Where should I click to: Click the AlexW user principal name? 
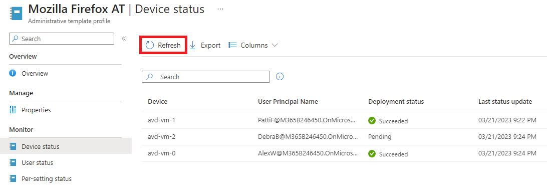pos(308,153)
